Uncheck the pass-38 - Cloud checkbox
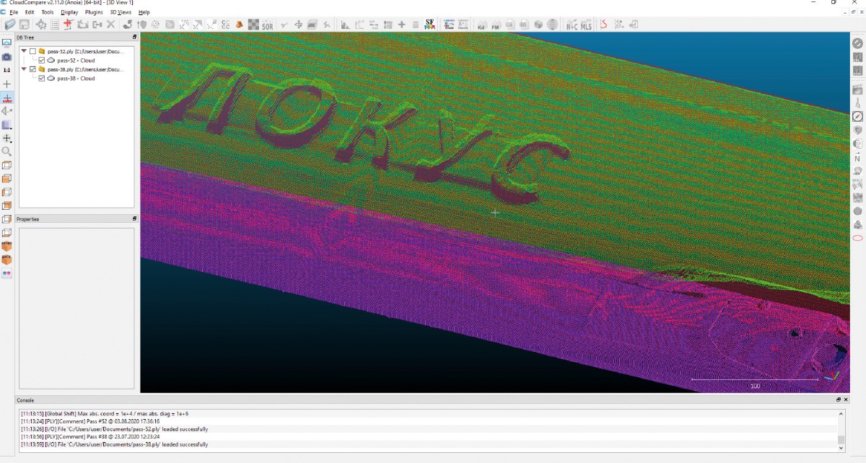 [42, 79]
